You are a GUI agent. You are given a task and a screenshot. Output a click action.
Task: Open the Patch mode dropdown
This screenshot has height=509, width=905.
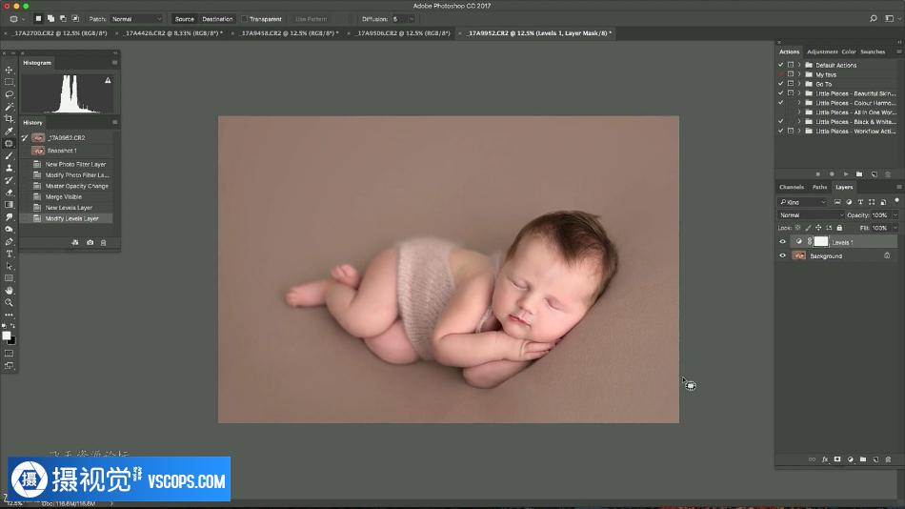tap(136, 19)
